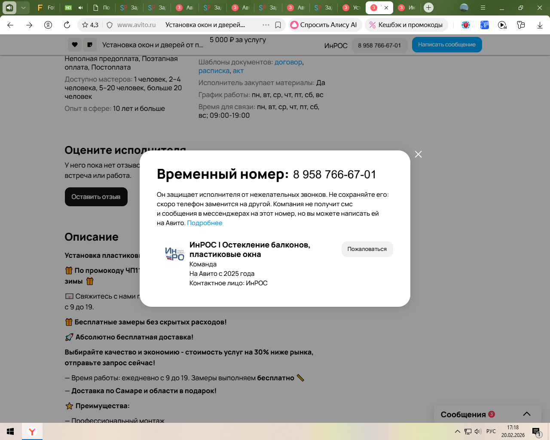
Task: Open Yandex home via Я icon
Action: click(x=48, y=25)
